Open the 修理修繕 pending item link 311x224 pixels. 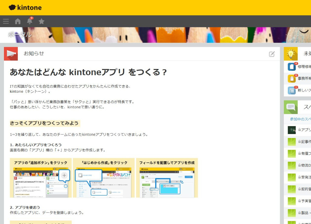[x=304, y=67]
